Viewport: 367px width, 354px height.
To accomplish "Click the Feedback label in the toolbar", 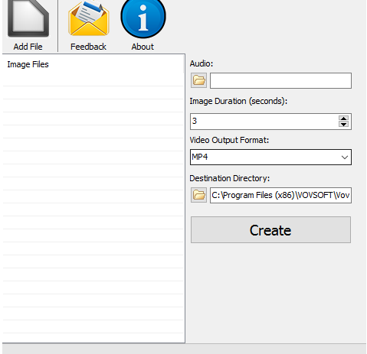I will tap(88, 47).
